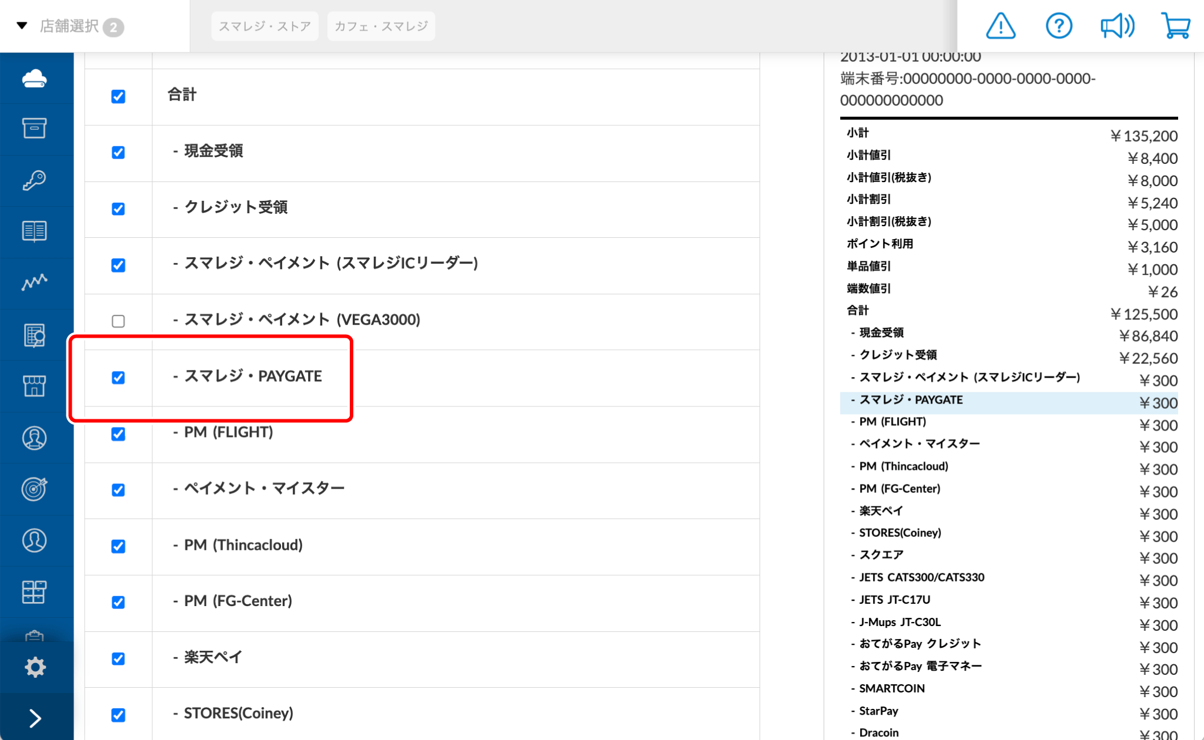
Task: Open the archive box sidebar icon
Action: pos(35,129)
